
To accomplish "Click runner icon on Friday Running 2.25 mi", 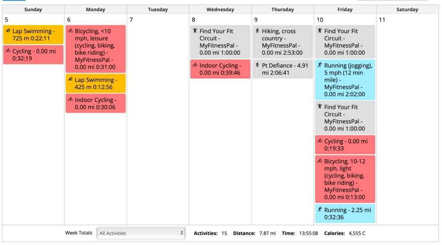I will click(x=320, y=210).
